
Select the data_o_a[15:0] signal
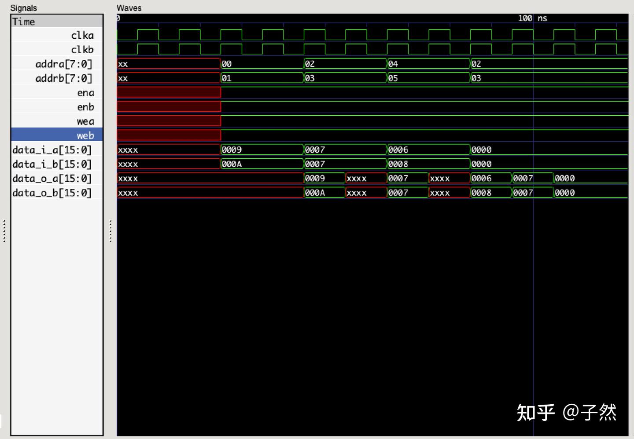click(52, 178)
